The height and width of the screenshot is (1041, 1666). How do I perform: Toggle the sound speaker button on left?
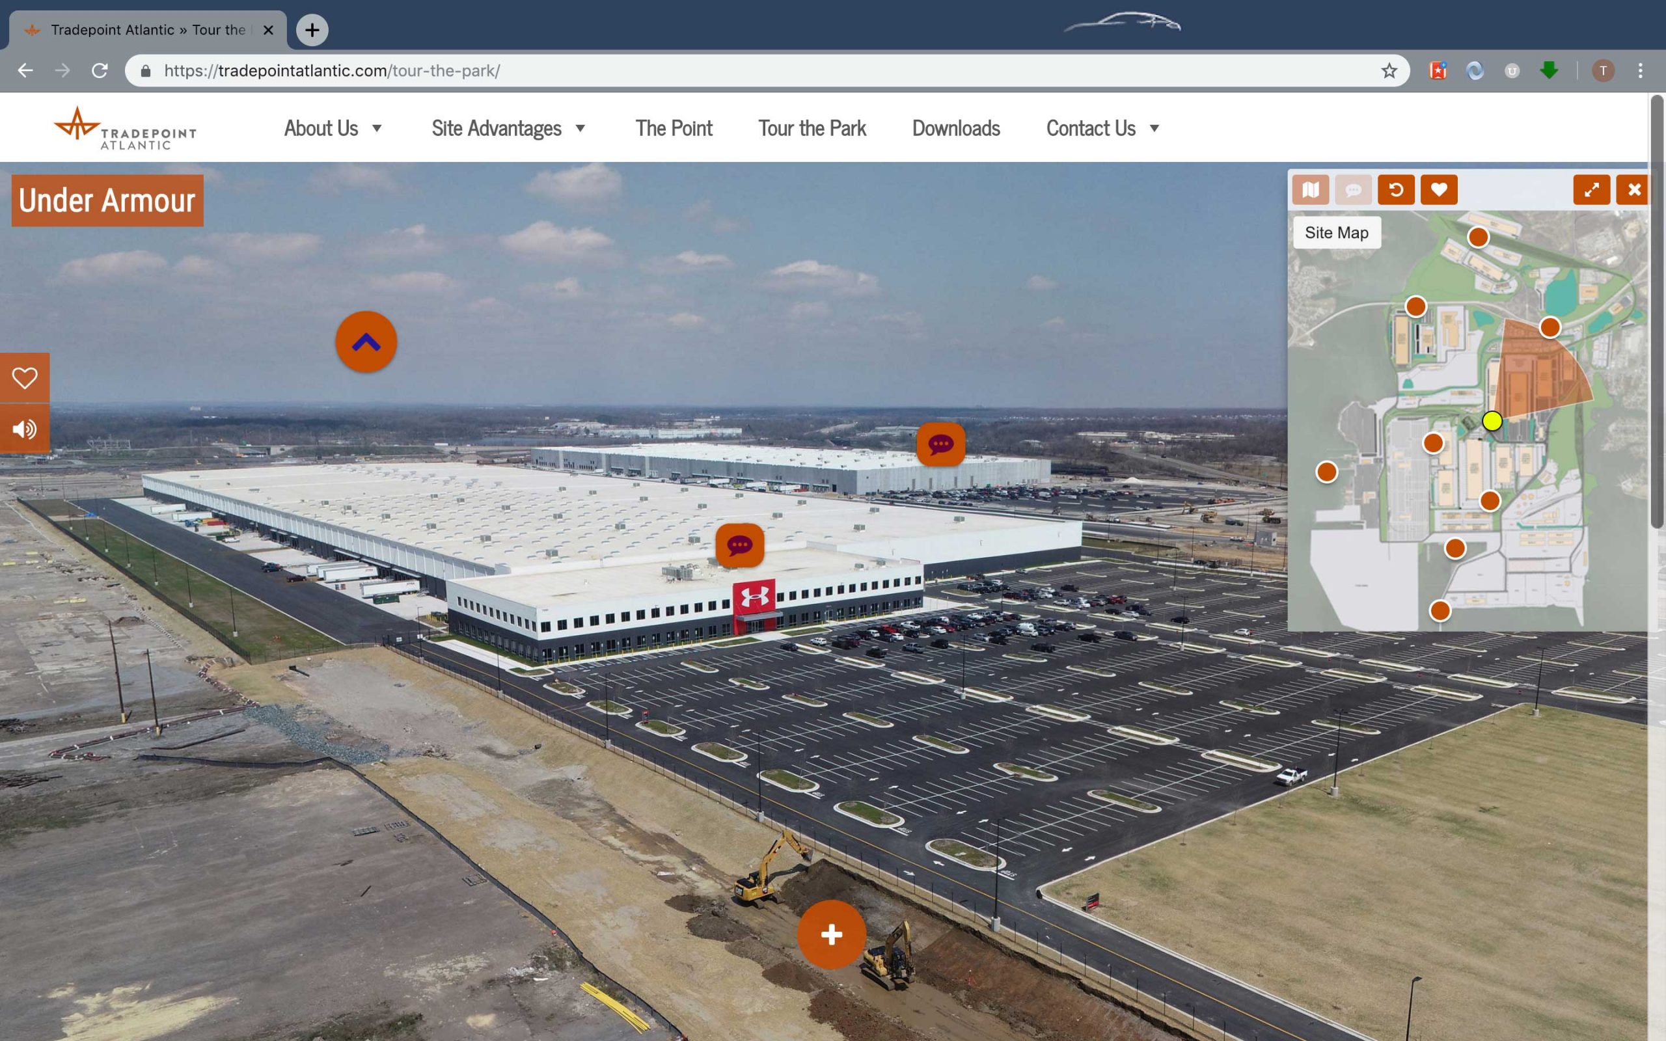click(x=24, y=429)
